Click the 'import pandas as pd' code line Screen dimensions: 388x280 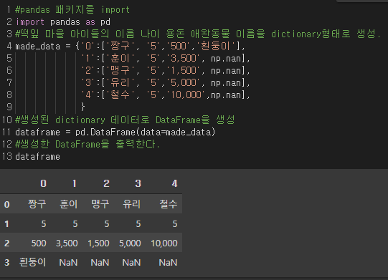(x=63, y=22)
